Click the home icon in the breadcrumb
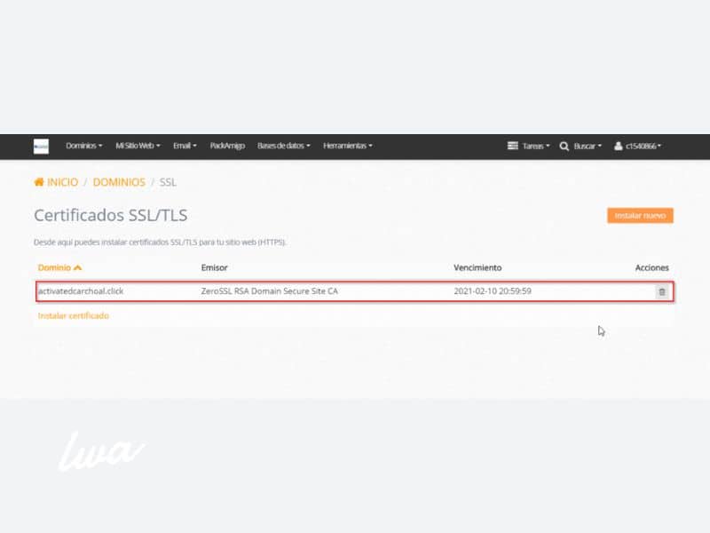The height and width of the screenshot is (533, 710). pos(39,182)
